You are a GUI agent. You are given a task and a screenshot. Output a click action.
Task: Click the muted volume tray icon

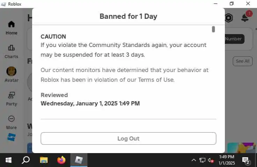[211, 160]
